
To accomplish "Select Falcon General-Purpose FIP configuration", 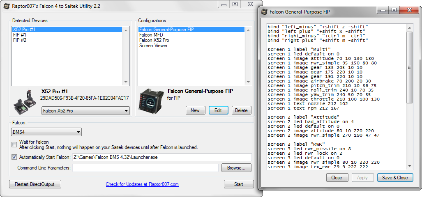I will (x=191, y=29).
